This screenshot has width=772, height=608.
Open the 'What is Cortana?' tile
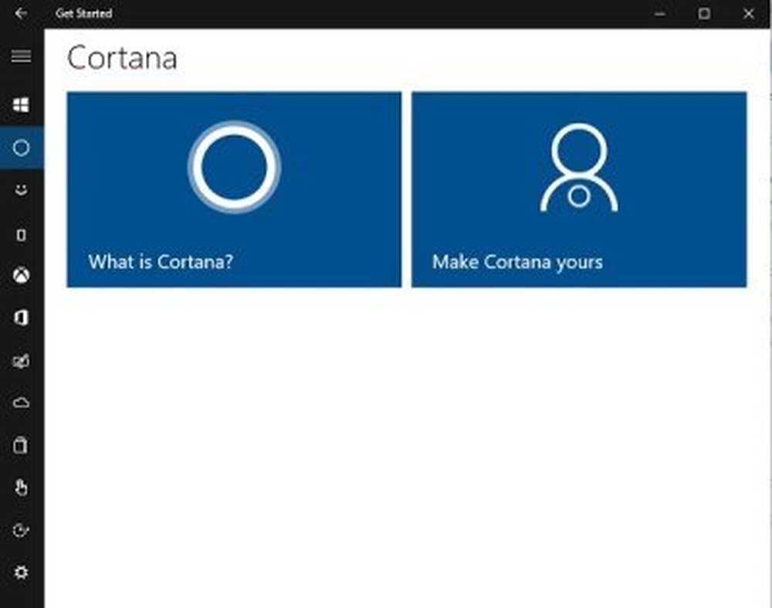[233, 190]
